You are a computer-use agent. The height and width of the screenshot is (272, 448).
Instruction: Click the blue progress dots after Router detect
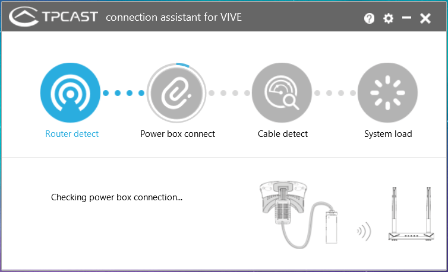point(124,93)
